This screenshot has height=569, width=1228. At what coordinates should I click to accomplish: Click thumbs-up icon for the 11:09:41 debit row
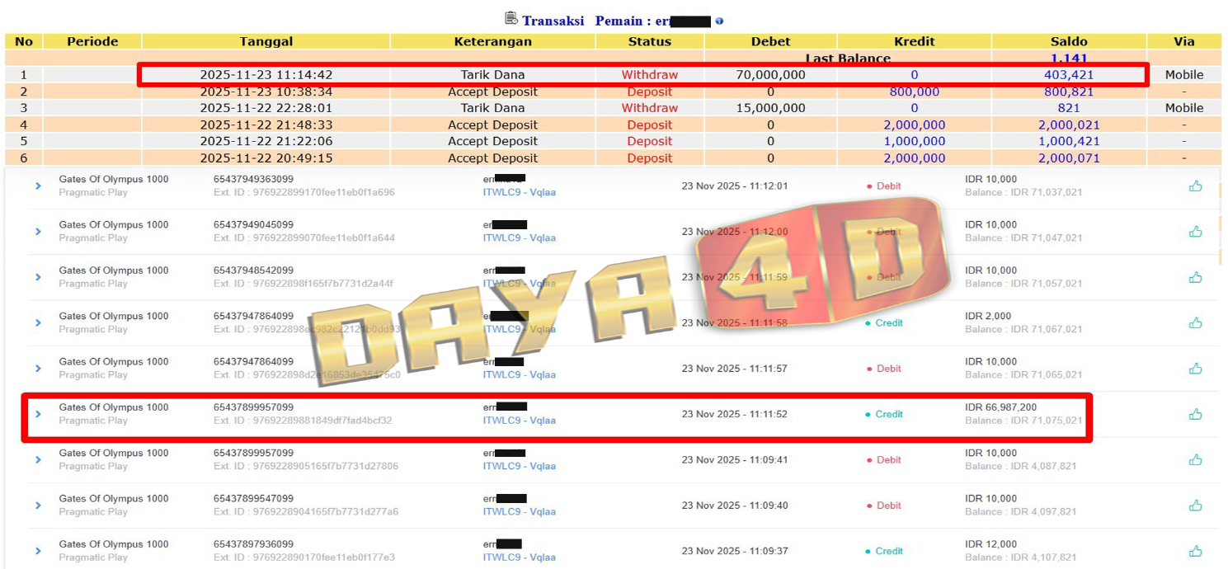(x=1195, y=460)
